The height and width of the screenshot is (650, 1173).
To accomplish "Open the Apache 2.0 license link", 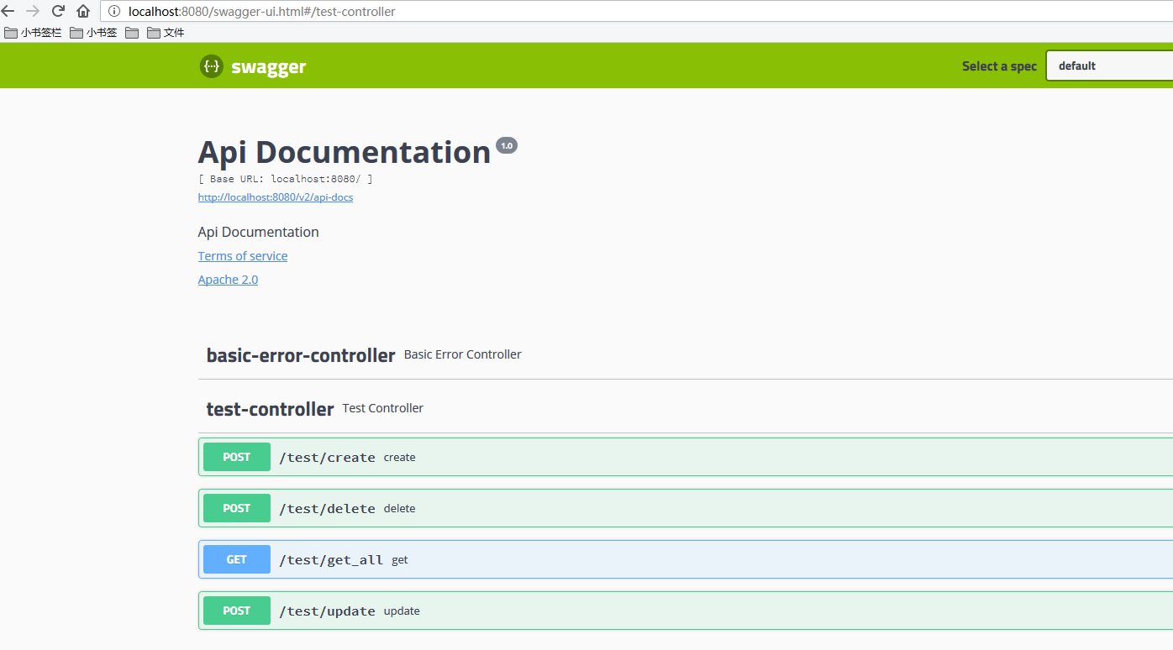I will (228, 280).
